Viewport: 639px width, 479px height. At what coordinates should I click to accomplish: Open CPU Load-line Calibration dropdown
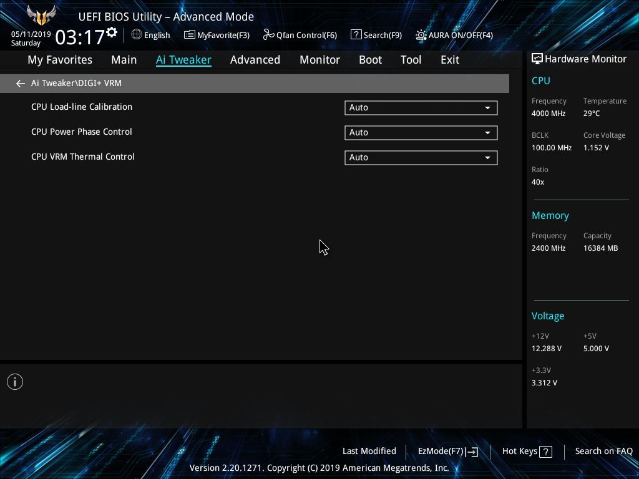tap(421, 108)
